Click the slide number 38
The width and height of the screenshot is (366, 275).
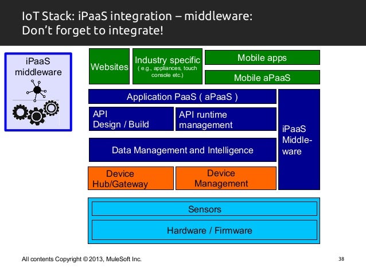(341, 259)
